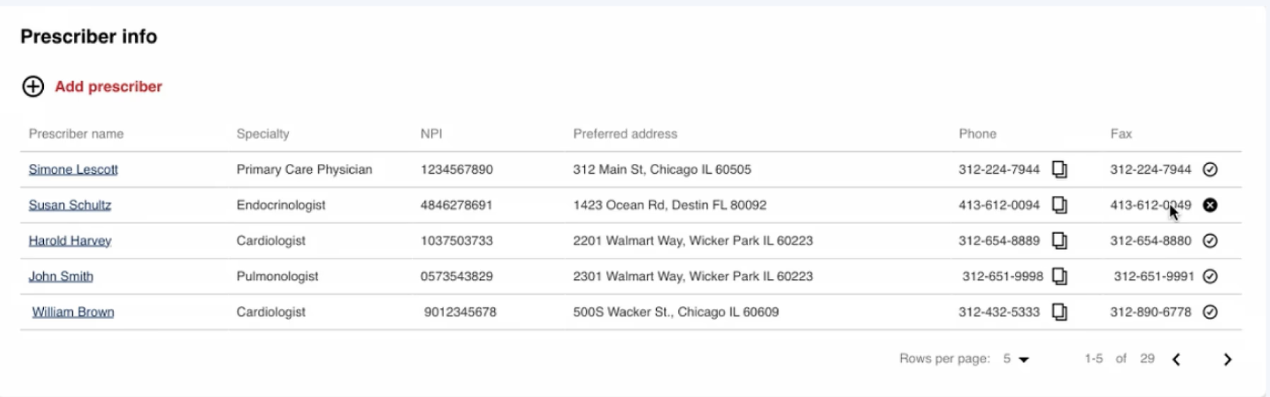Go to the previous page of prescribers
This screenshot has width=1270, height=397.
click(1177, 360)
